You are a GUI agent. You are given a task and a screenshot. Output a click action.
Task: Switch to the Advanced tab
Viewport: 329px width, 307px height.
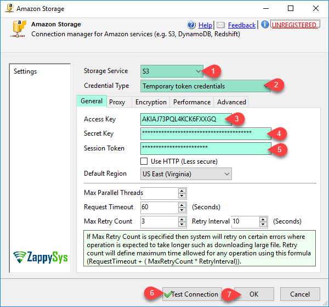point(231,102)
